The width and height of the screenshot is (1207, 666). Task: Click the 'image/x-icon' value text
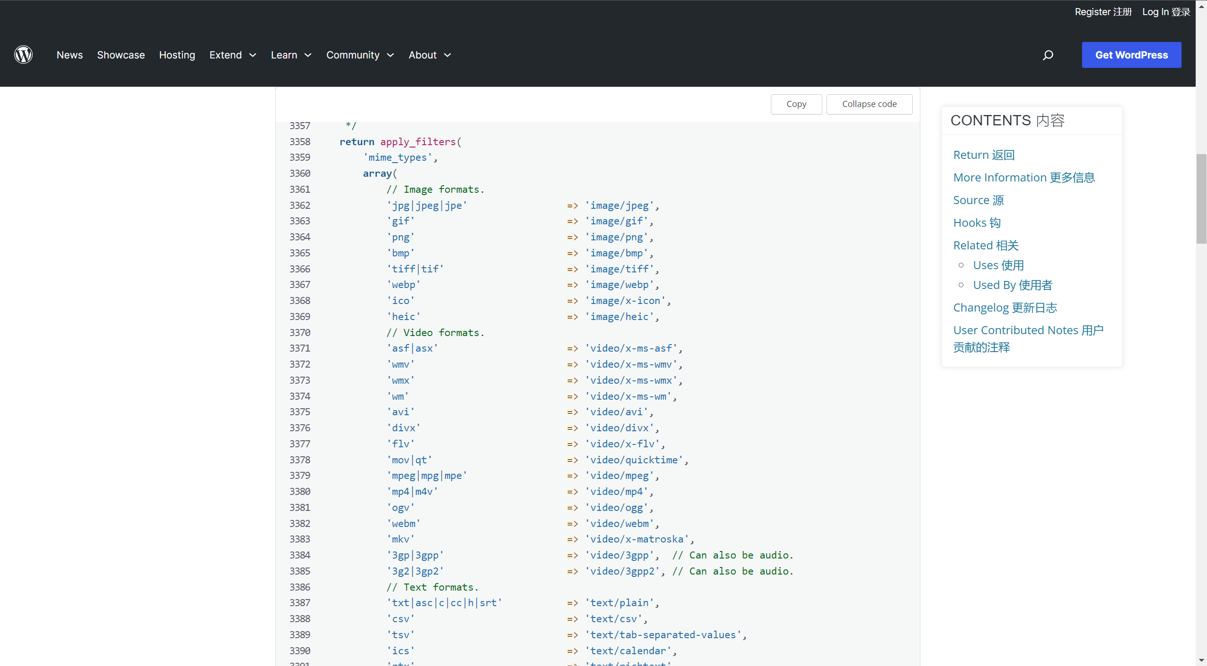tap(625, 301)
